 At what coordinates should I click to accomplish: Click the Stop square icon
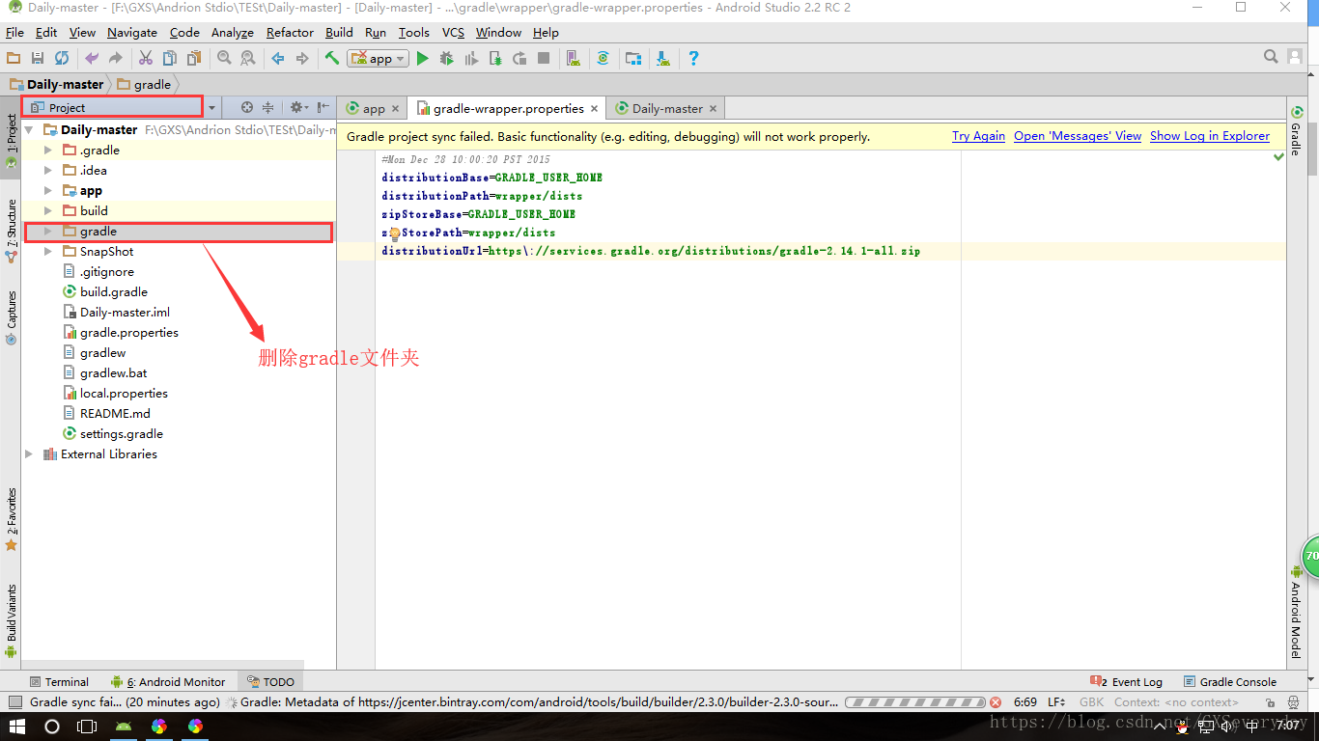[x=544, y=59]
